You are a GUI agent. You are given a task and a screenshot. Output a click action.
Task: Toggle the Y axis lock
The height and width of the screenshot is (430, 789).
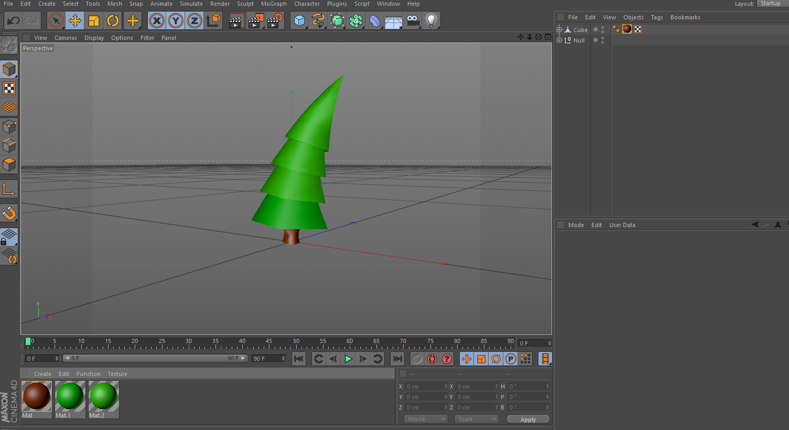[176, 20]
